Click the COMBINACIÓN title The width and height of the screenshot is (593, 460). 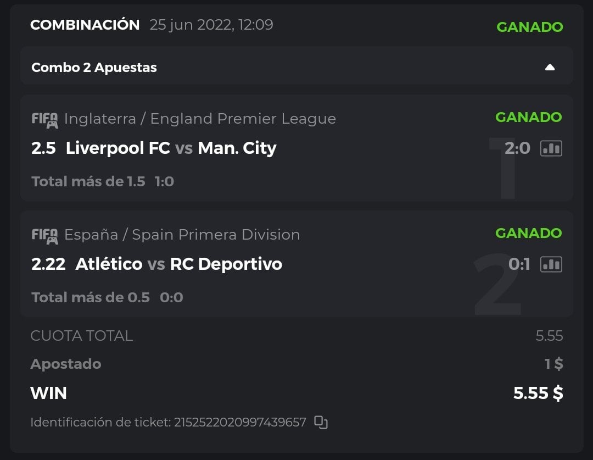coord(85,25)
